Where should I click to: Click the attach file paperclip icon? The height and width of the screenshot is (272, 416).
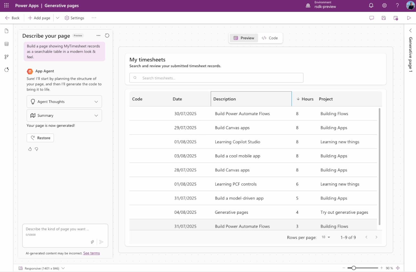coord(92,242)
